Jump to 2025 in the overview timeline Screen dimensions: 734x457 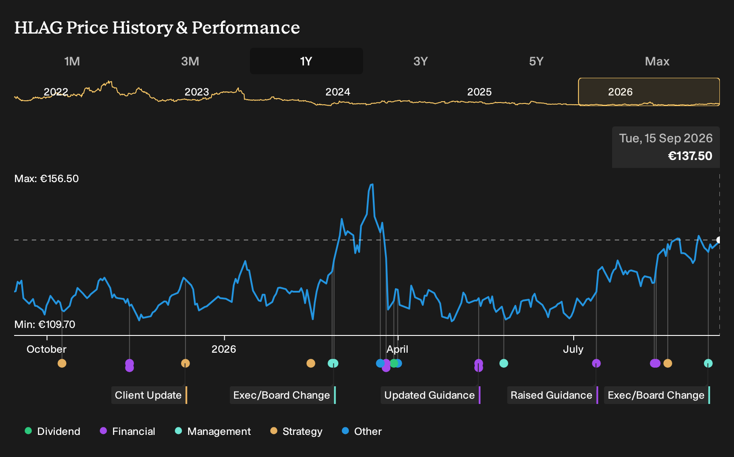point(479,92)
